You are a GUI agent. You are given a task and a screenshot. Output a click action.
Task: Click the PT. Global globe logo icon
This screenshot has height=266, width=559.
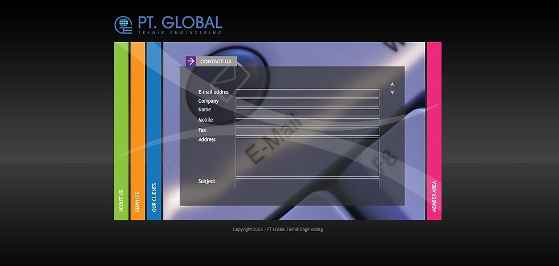(x=123, y=25)
